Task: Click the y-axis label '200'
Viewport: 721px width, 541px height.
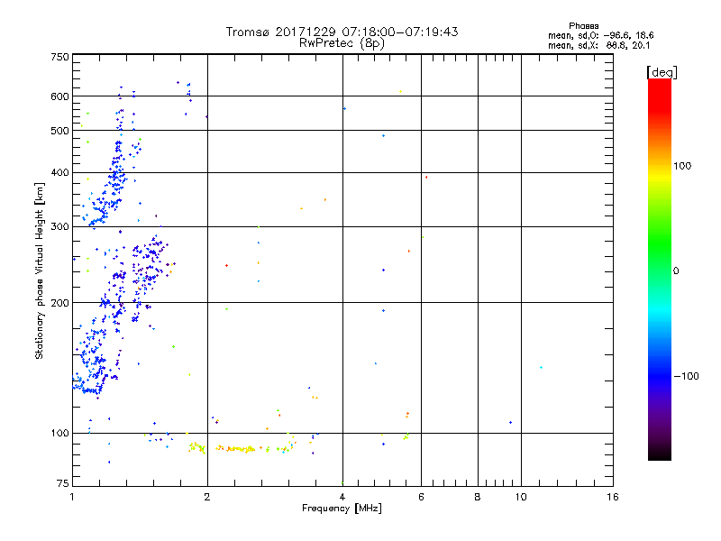Action: [60, 303]
